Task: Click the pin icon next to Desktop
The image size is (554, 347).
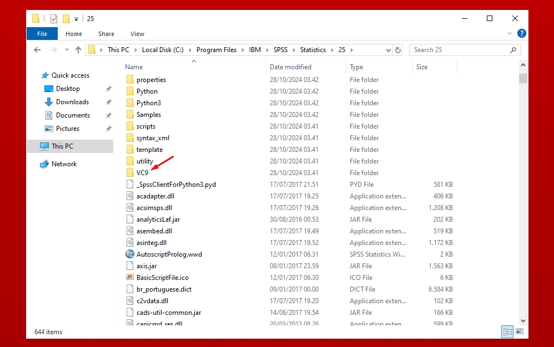Action: click(x=108, y=89)
